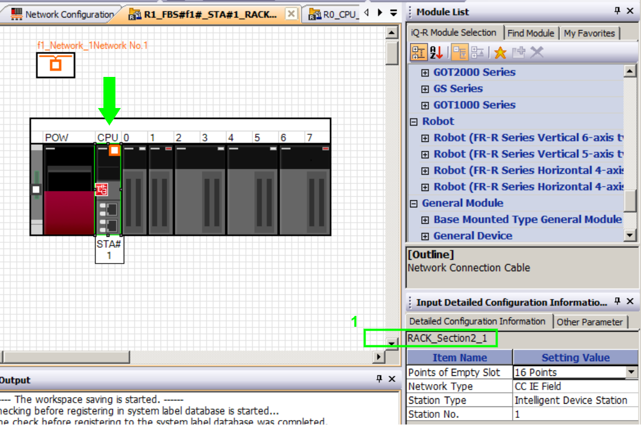
Task: Select the empty module in slot 0
Action: 135,190
